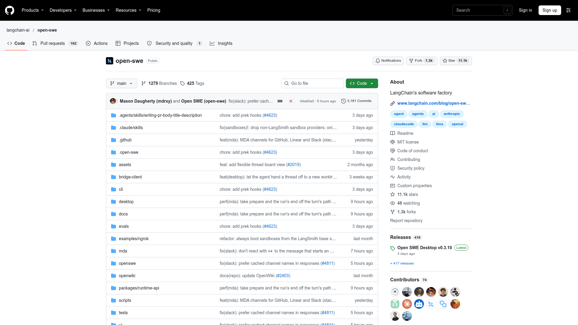The height and width of the screenshot is (325, 578).
Task: Open the + 417 releases link
Action: pos(402,263)
